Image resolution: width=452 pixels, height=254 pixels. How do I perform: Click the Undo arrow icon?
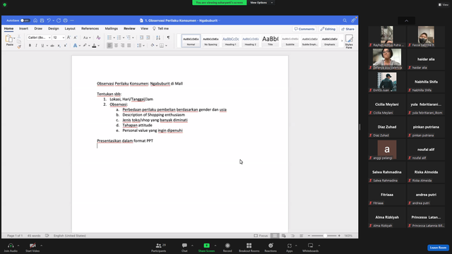point(49,20)
